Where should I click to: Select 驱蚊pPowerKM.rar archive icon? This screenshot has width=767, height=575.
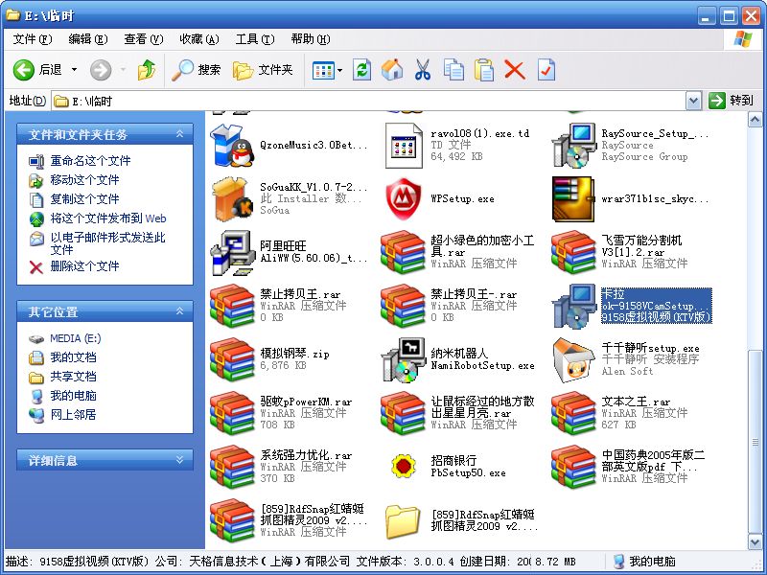pos(232,414)
